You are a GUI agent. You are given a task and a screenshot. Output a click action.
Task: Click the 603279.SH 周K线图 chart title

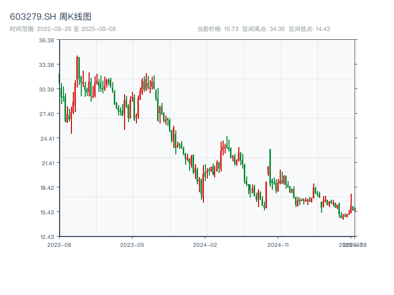[x=51, y=17]
